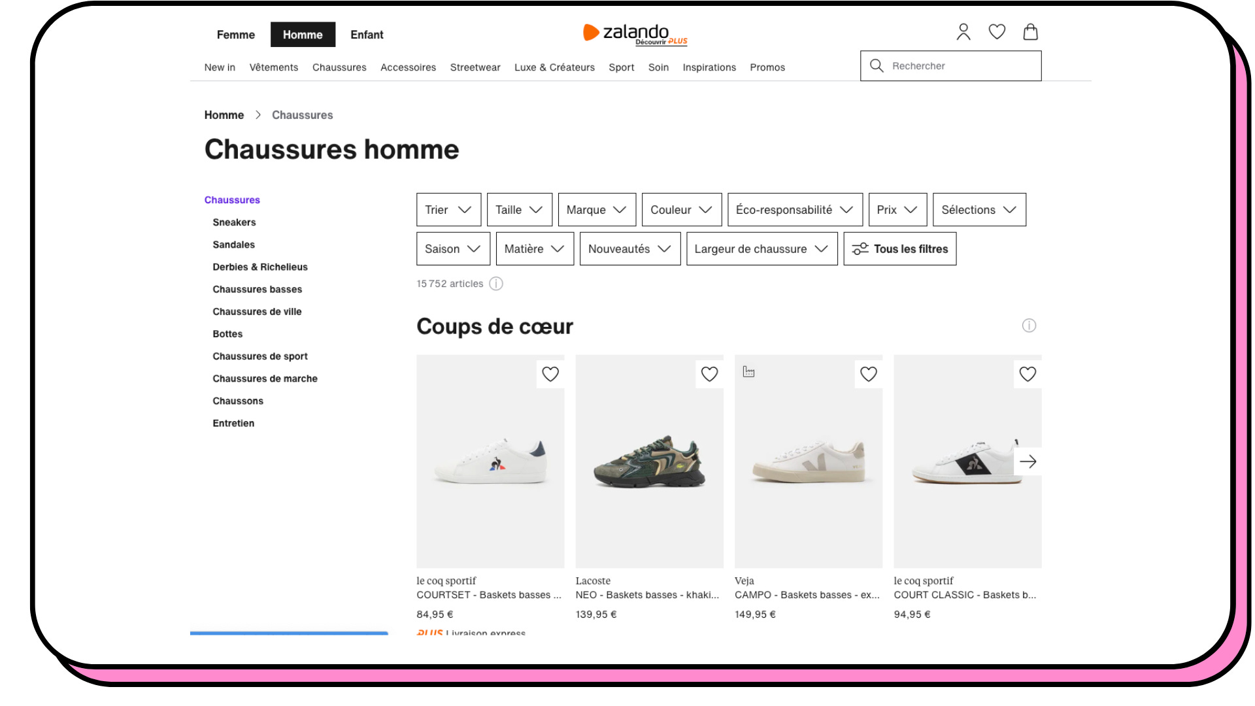Open the Streetwear menu item
This screenshot has width=1255, height=706.
tap(475, 67)
